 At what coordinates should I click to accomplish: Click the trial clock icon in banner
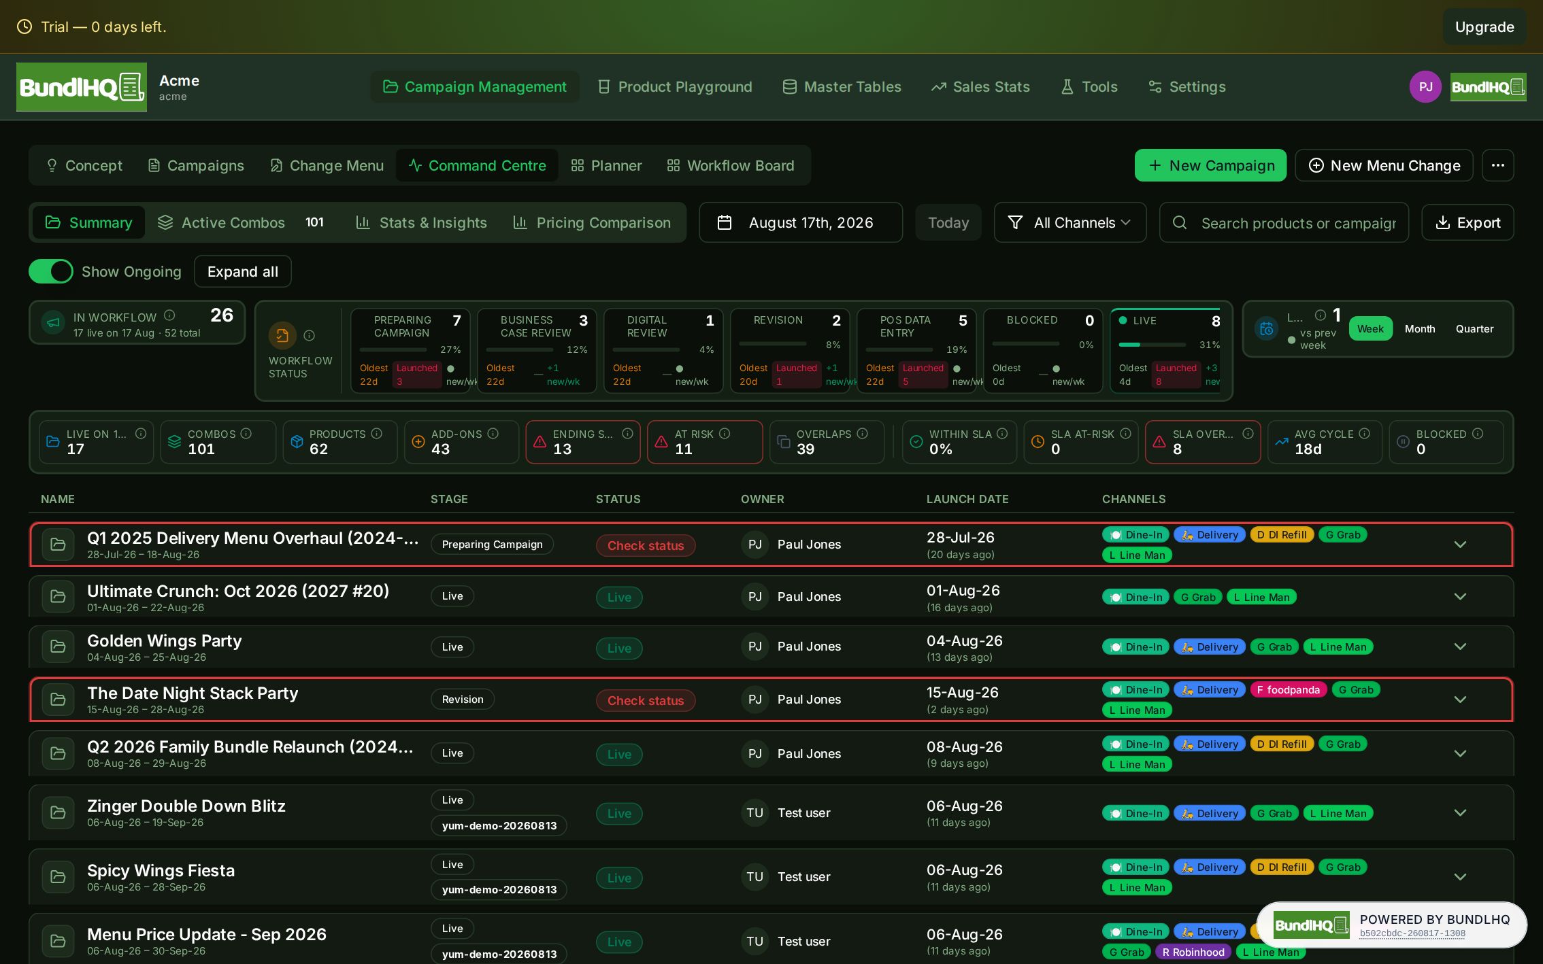coord(24,27)
